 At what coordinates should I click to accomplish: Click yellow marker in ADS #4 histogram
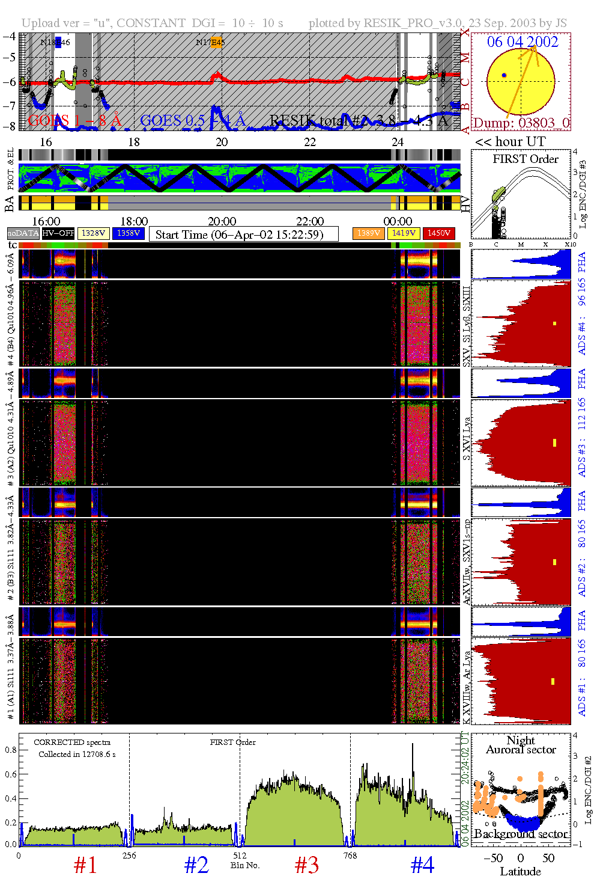tap(554, 323)
